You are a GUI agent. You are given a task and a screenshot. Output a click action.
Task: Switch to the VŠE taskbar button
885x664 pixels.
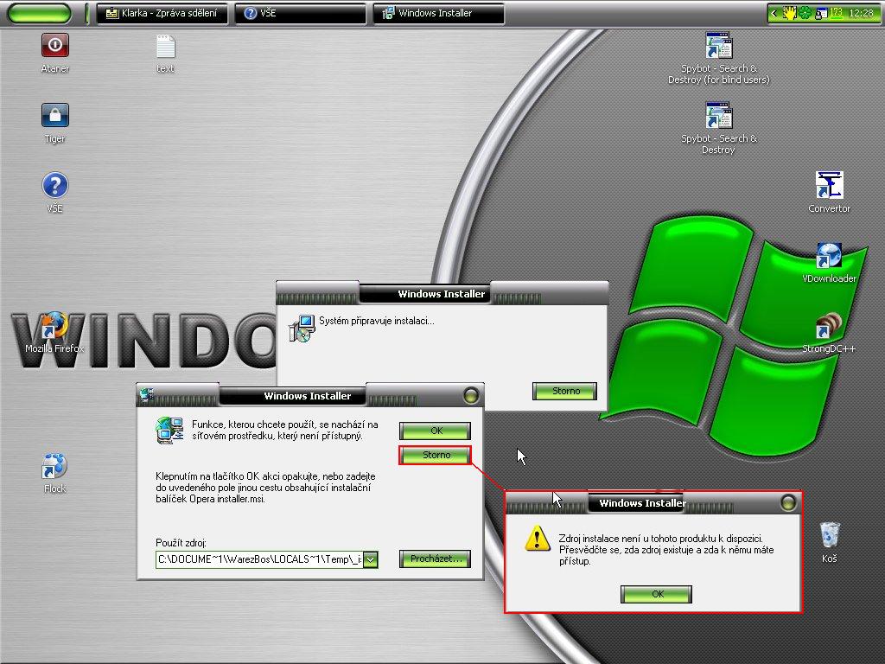pos(300,13)
